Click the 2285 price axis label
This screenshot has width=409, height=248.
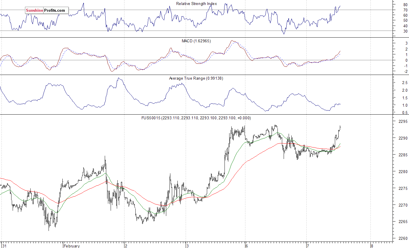click(403, 155)
